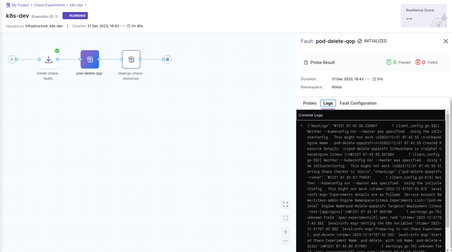This screenshot has height=252, width=452.
Task: Click the fit-to-view fullscreen control
Action: pyautogui.click(x=286, y=204)
